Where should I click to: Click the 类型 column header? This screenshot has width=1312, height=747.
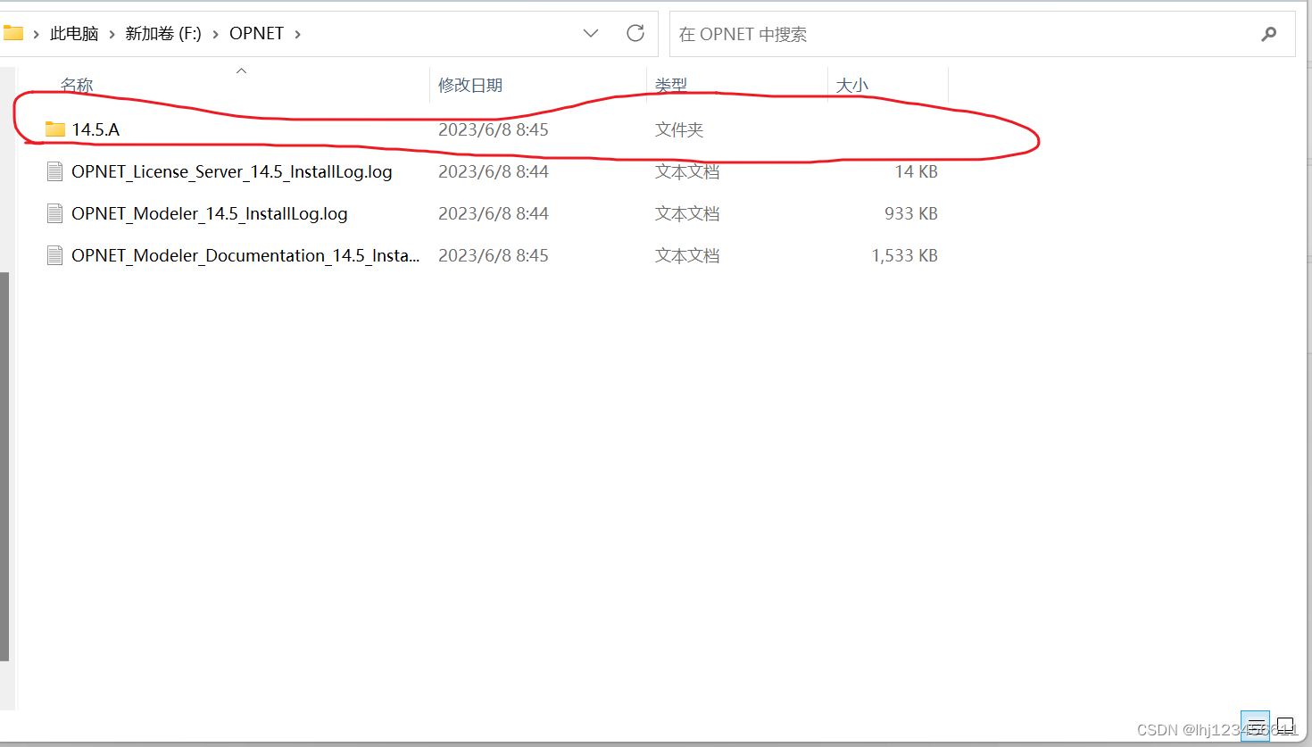click(x=671, y=85)
